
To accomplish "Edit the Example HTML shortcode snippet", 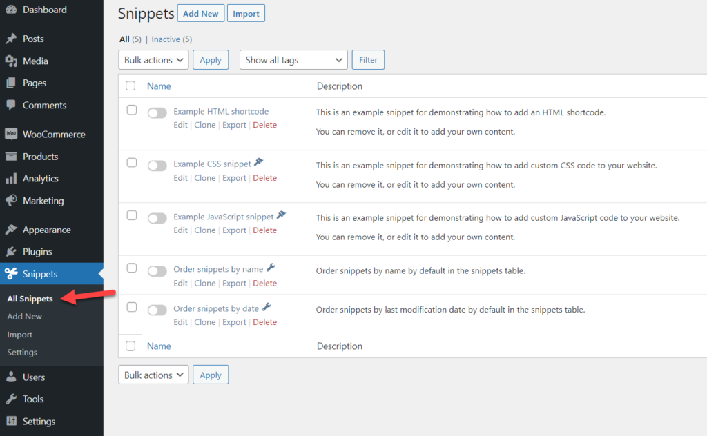I will [180, 125].
